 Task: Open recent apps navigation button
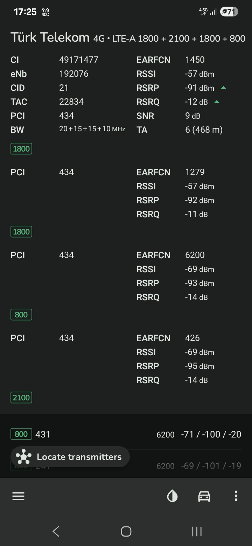coord(197,531)
